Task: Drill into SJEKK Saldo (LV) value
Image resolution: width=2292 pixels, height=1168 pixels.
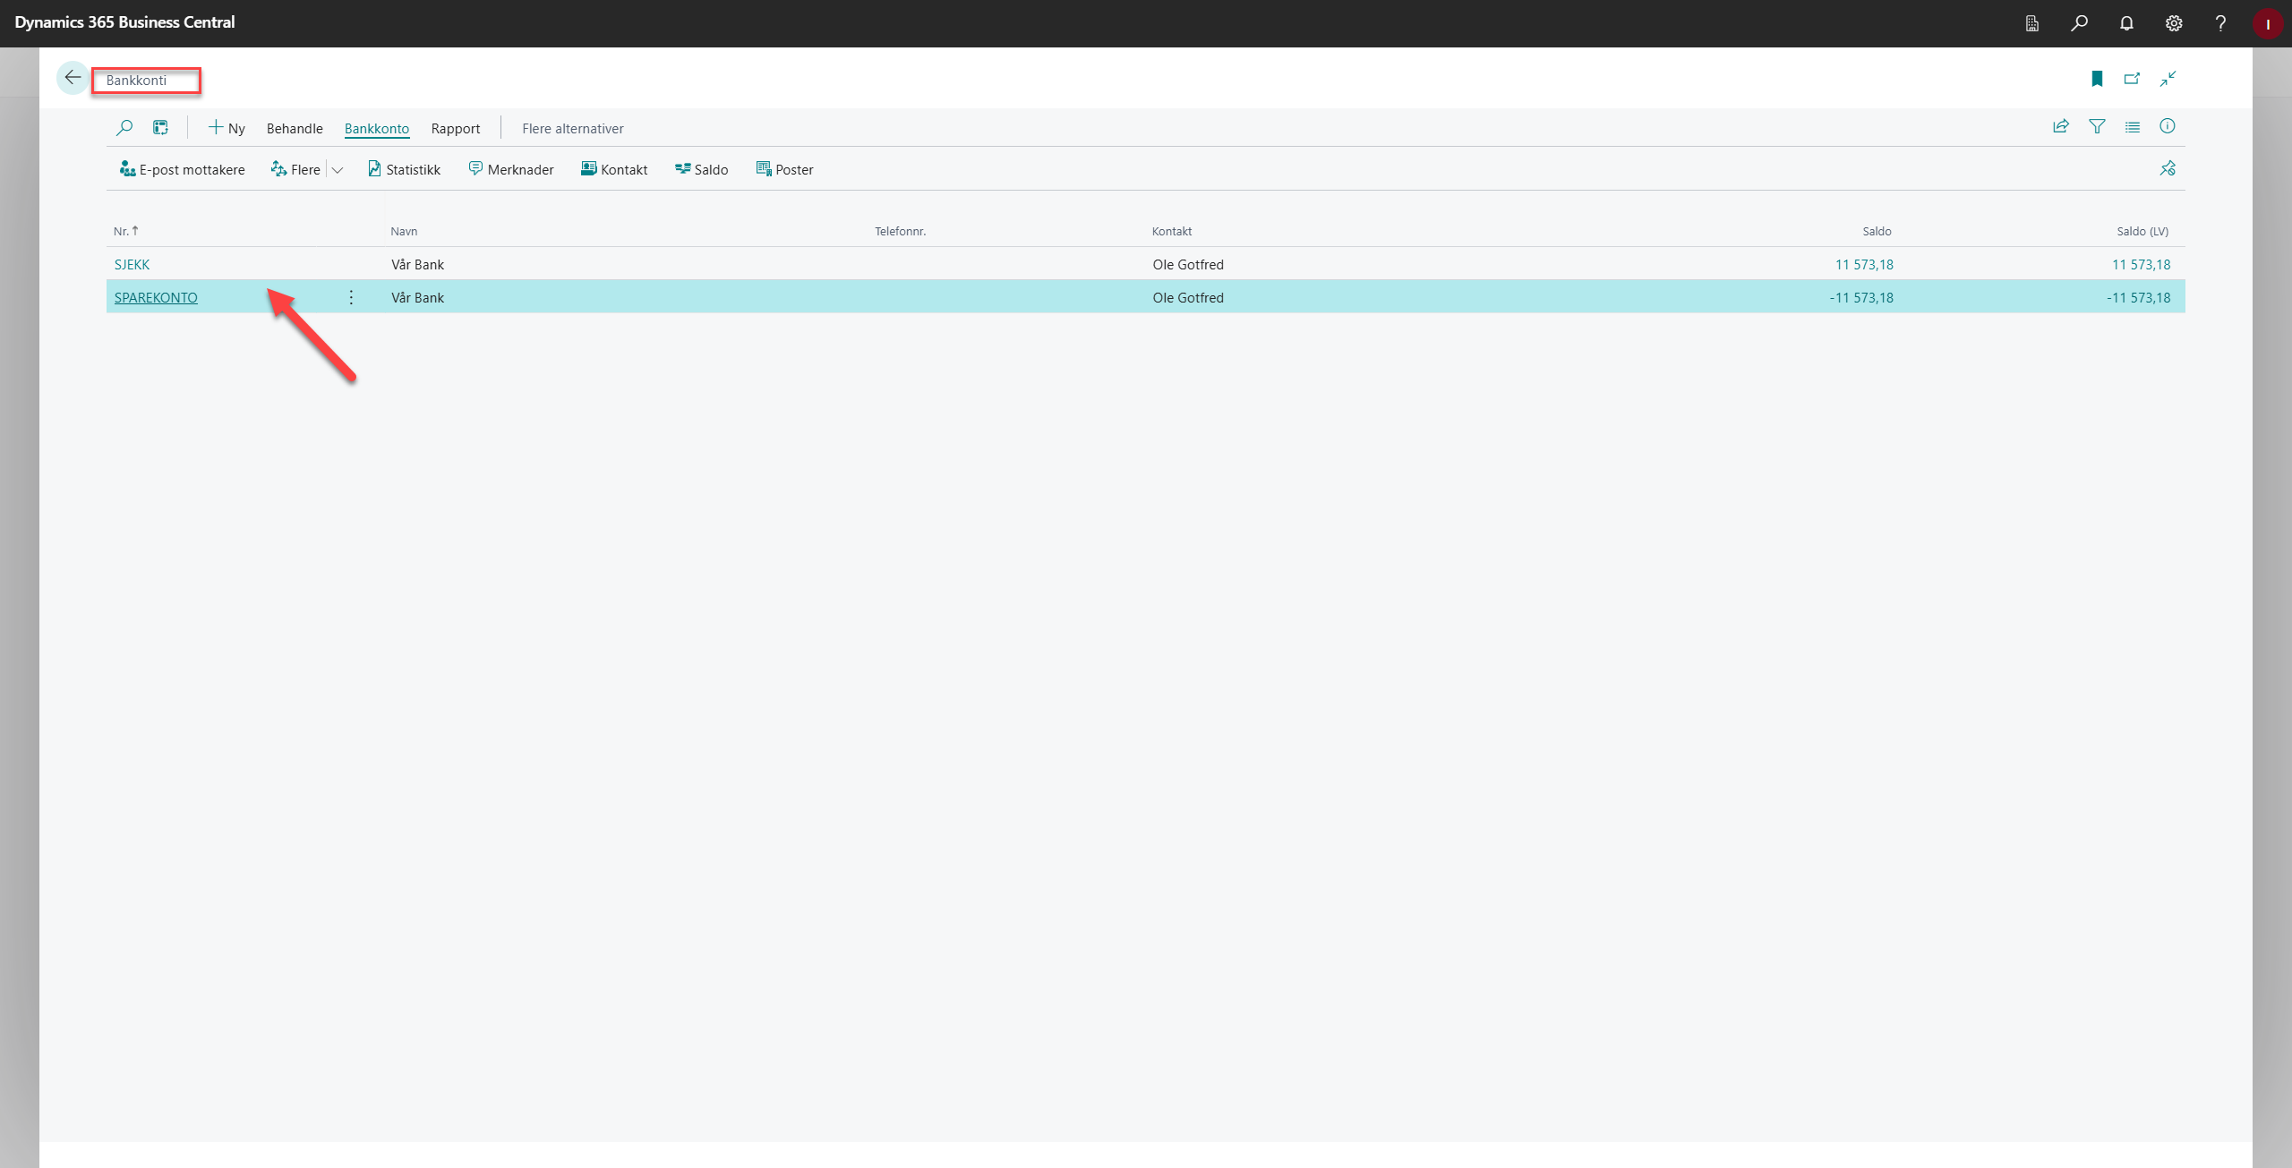Action: point(2141,264)
